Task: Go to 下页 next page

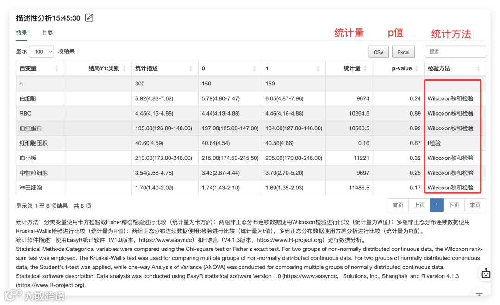Action: pyautogui.click(x=454, y=205)
